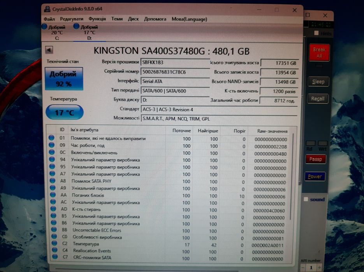Click status circle for attribute B6
Screen dimensions: 364x272
[54, 223]
